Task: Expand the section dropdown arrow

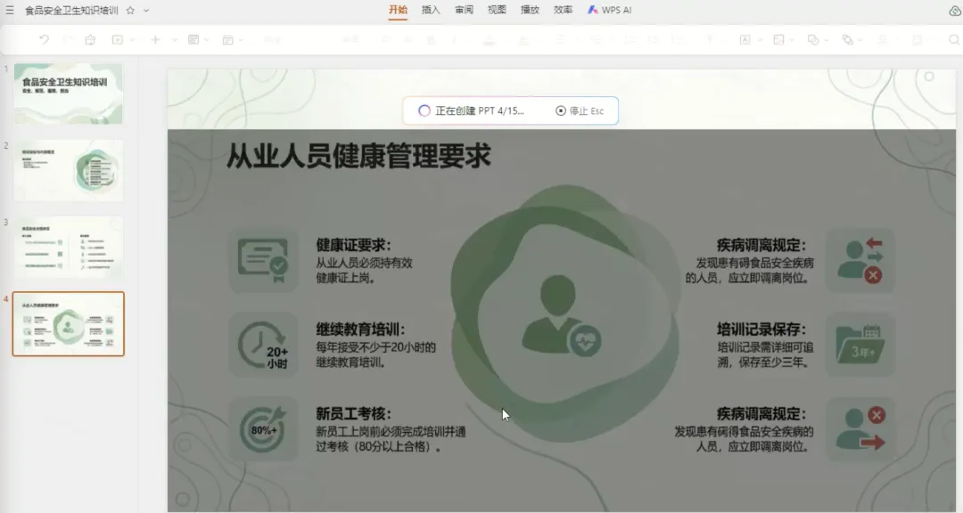Action: [x=242, y=40]
